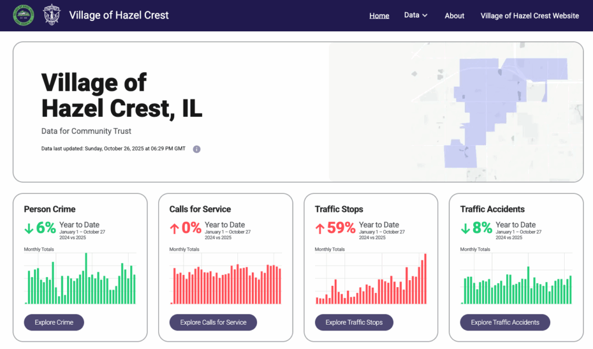Click the police badge logo
This screenshot has width=593, height=349.
coord(52,16)
